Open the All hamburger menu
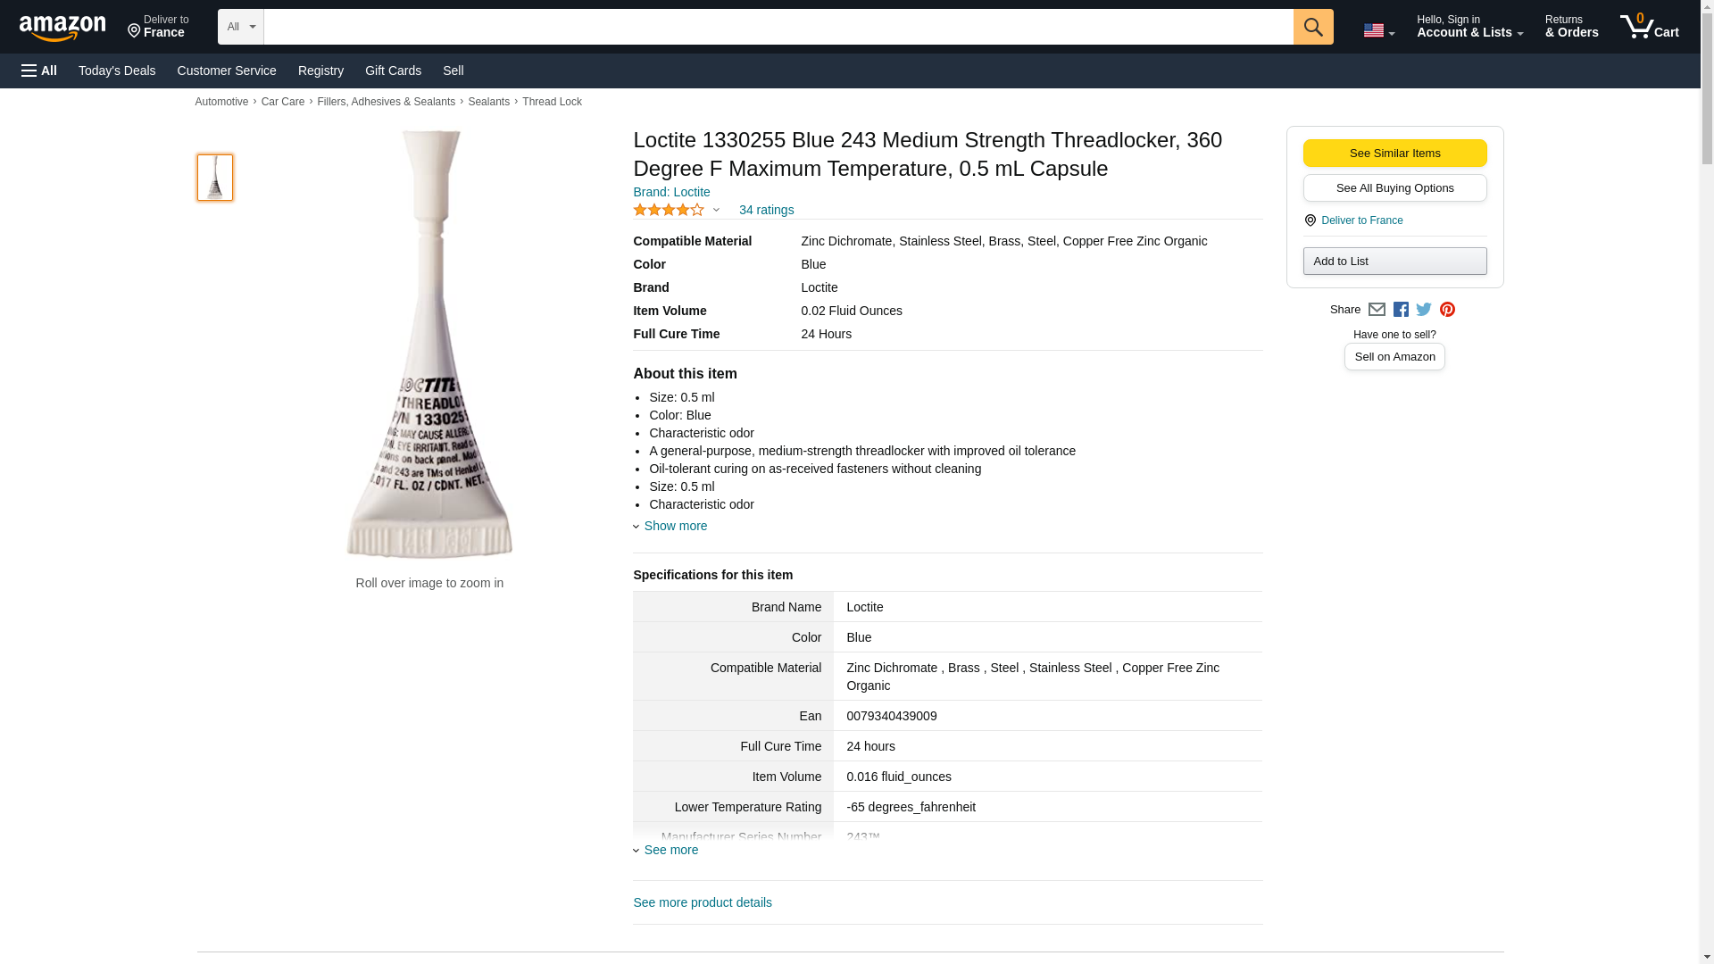This screenshot has width=1714, height=964. (x=39, y=71)
